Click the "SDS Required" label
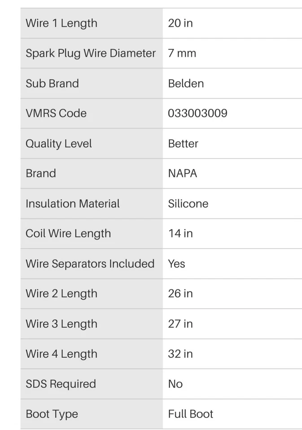The height and width of the screenshot is (430, 302). click(x=61, y=384)
